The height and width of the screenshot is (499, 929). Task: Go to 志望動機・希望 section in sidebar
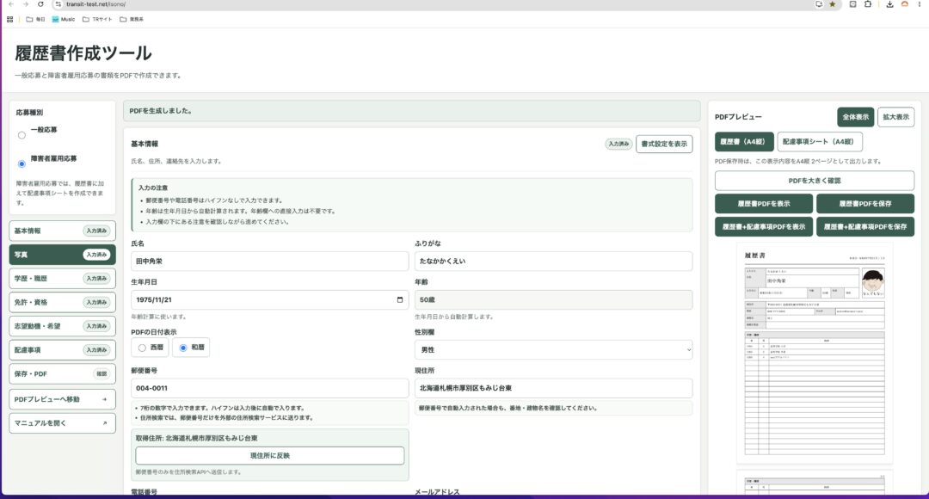62,326
